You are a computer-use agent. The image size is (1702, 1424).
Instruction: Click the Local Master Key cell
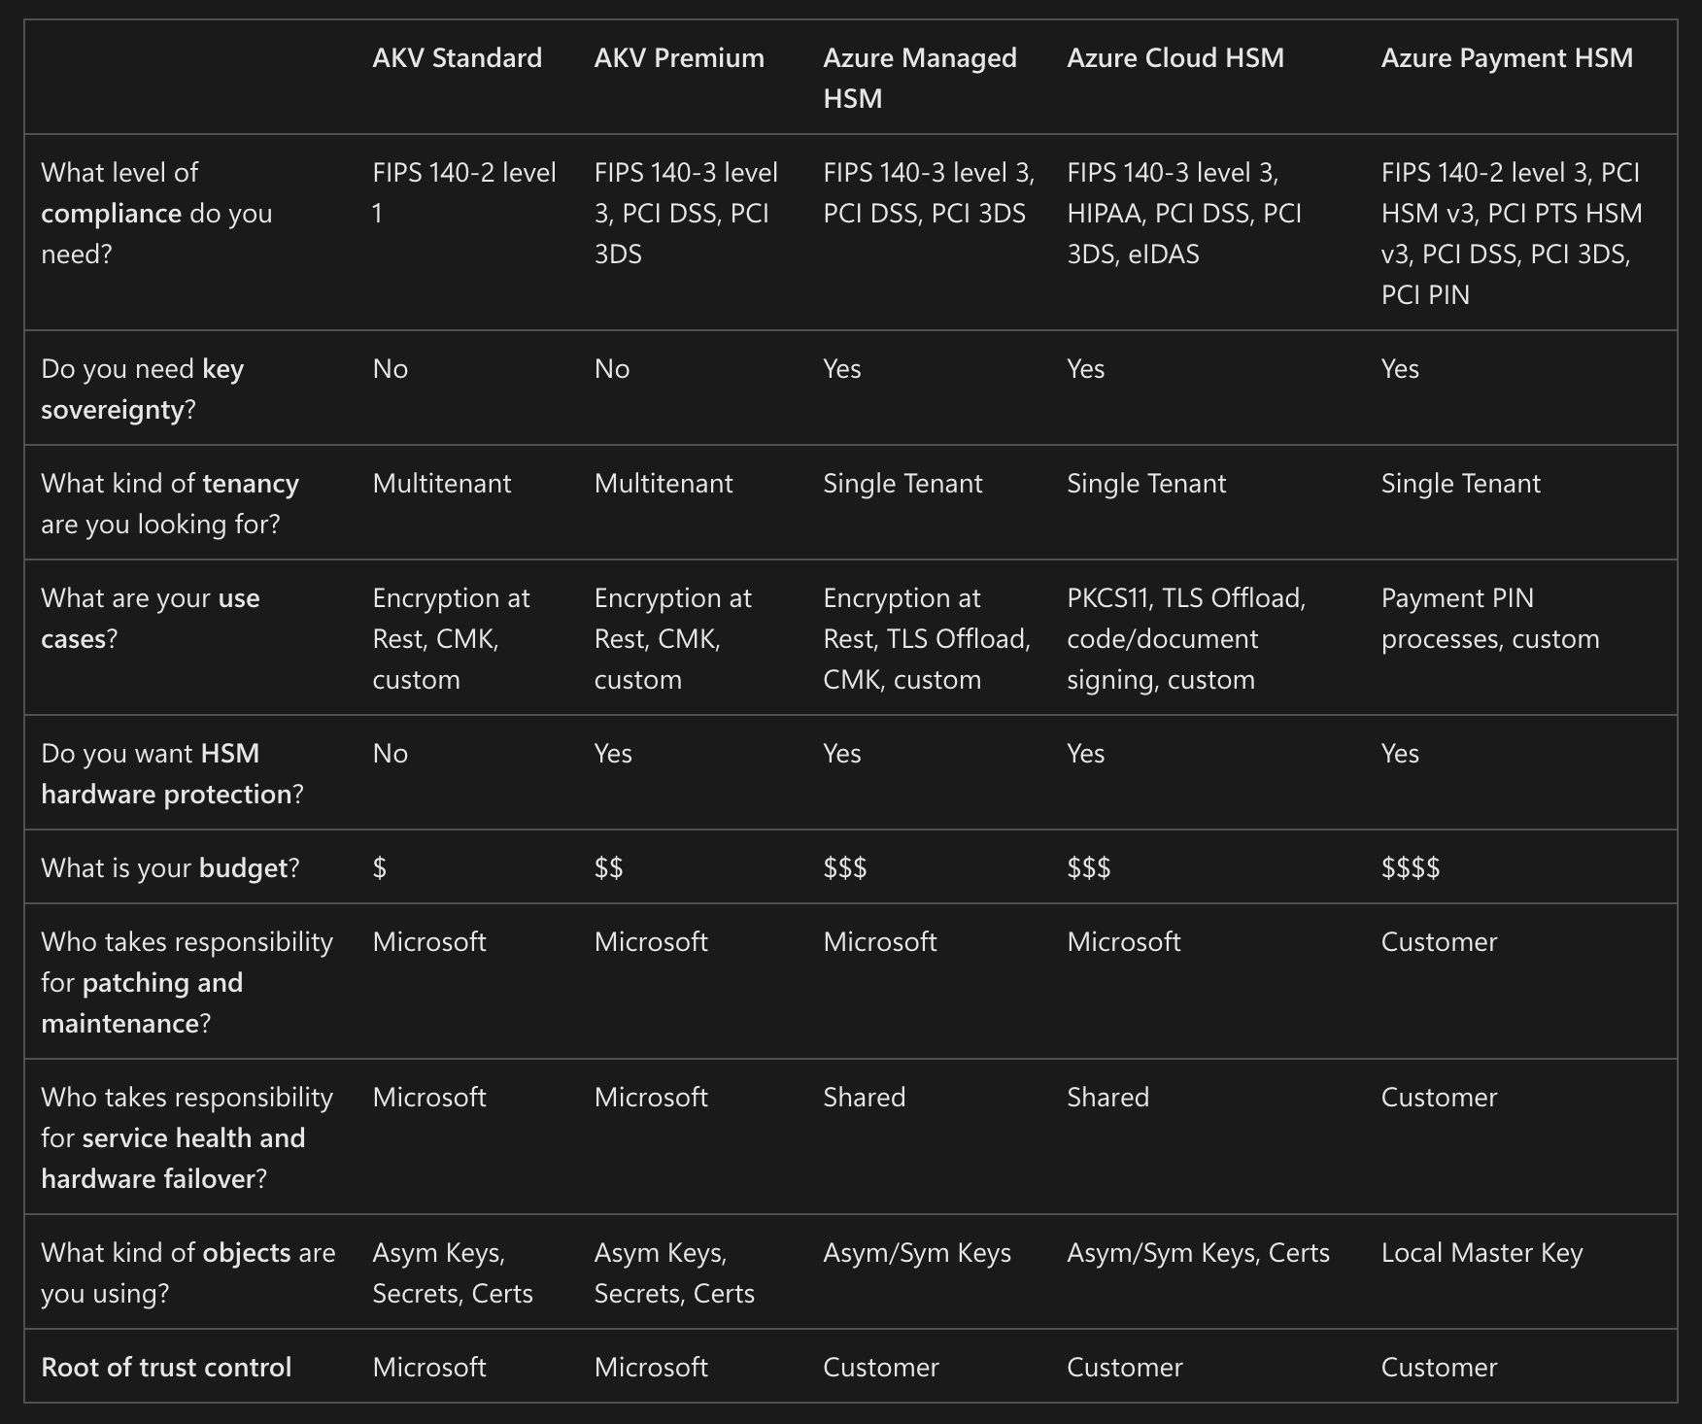click(x=1481, y=1253)
